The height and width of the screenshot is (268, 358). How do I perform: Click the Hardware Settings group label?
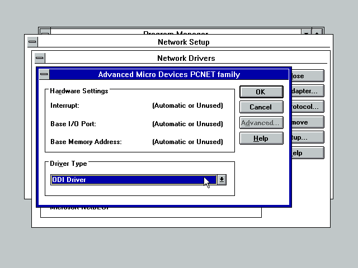(x=79, y=91)
